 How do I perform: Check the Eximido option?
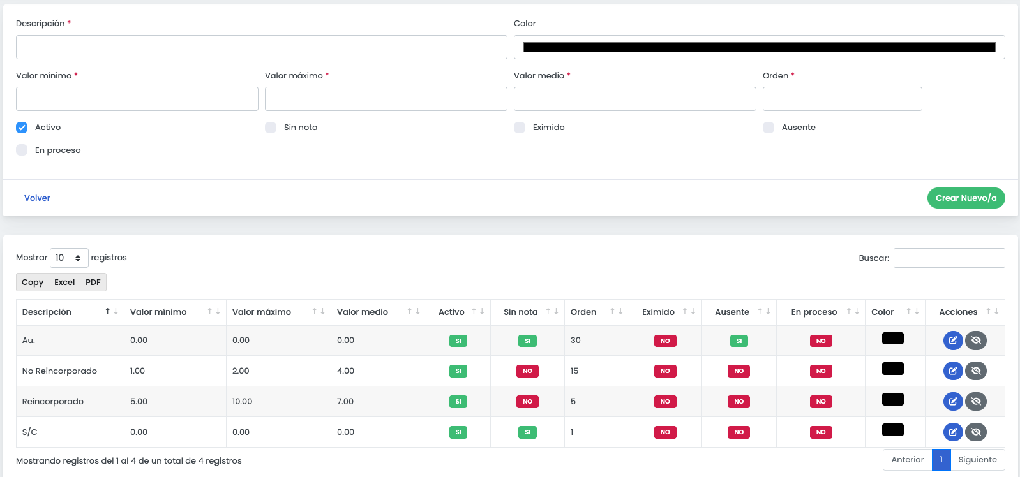coord(520,128)
